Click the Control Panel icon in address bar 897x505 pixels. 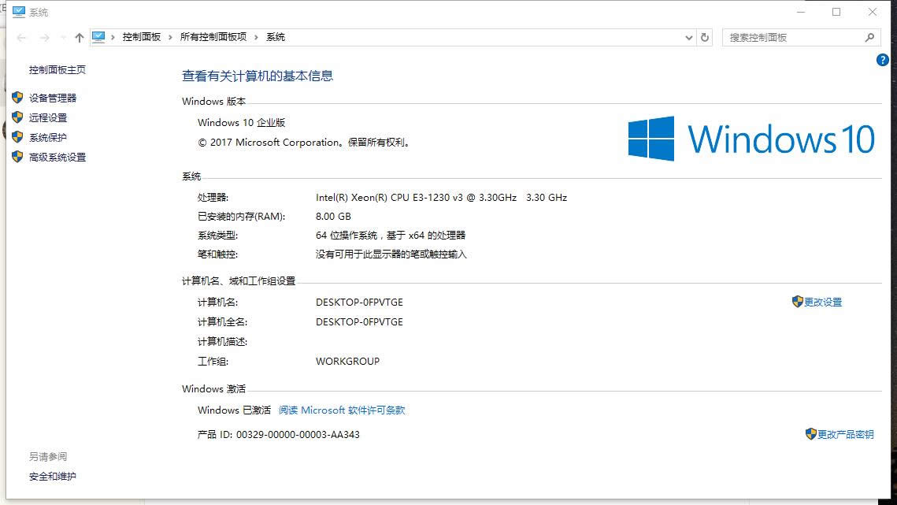(x=98, y=36)
